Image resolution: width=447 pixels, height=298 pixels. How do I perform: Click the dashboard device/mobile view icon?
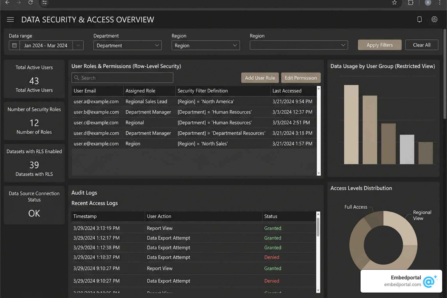point(419,19)
